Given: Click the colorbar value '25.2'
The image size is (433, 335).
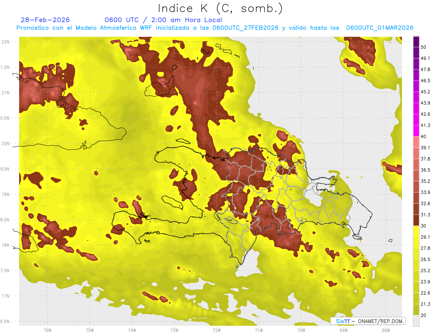Looking at the screenshot, I should coord(425,270).
